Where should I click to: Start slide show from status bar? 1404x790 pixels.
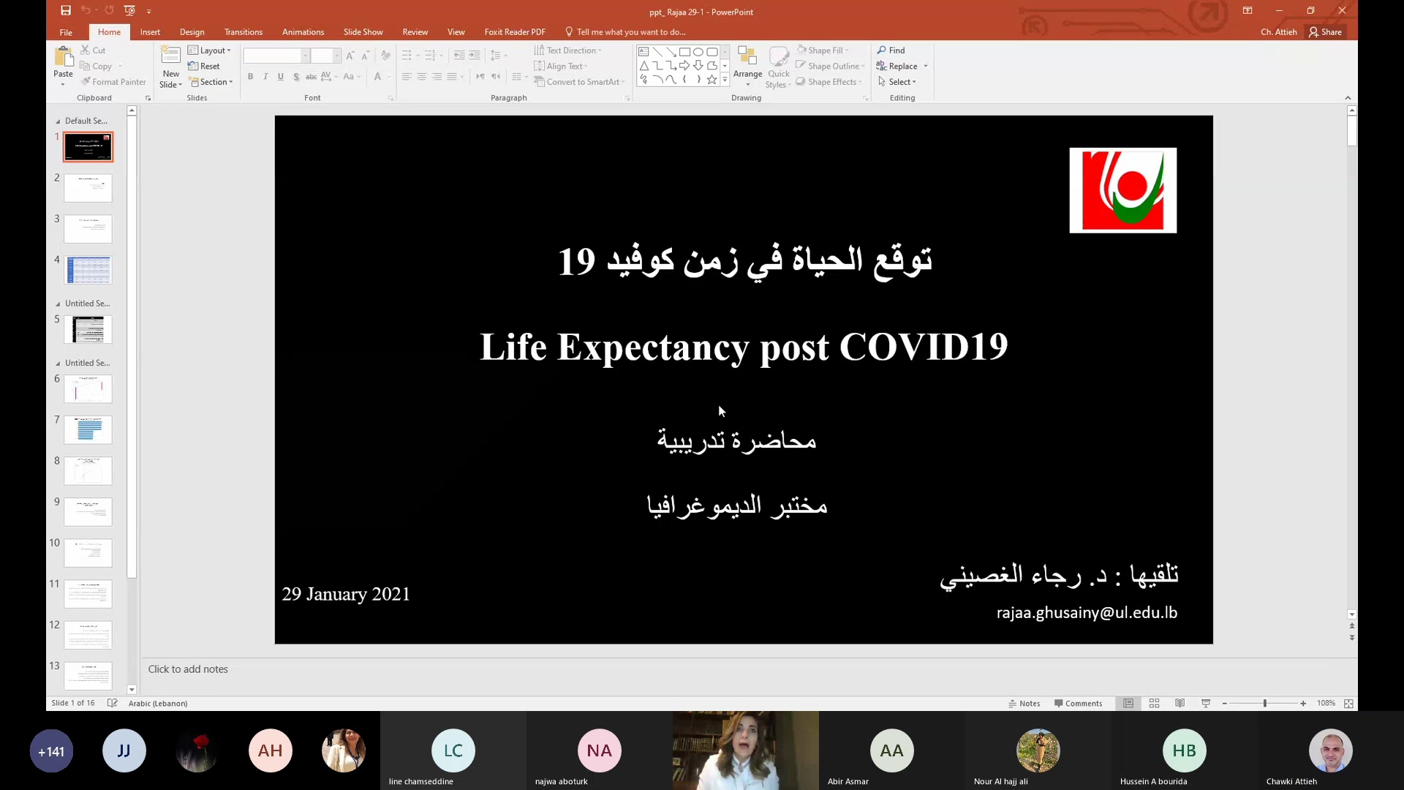(x=1206, y=703)
